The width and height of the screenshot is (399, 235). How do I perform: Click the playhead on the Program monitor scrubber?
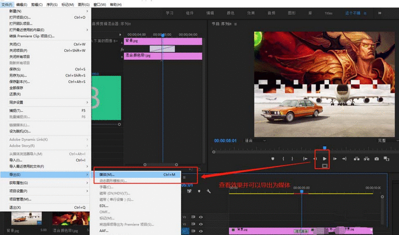(324, 148)
